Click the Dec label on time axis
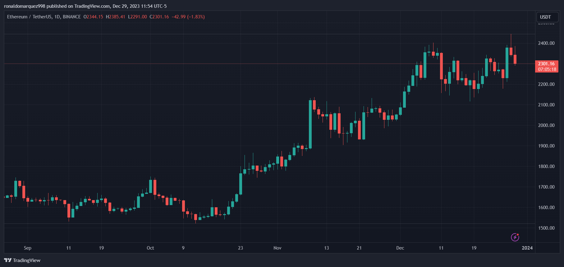564x267 pixels. [x=400, y=248]
